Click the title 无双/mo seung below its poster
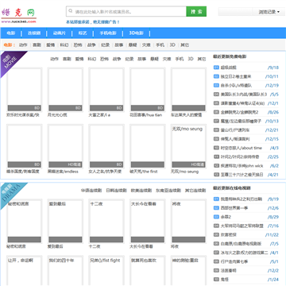The height and width of the screenshot is (286, 286). pos(184,172)
